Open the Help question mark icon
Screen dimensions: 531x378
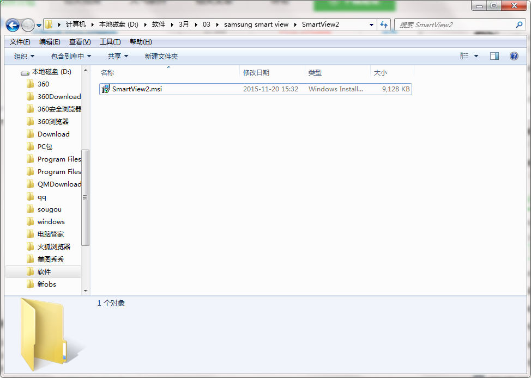[x=514, y=56]
